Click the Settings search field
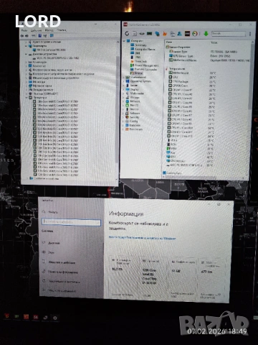 pos(71,222)
